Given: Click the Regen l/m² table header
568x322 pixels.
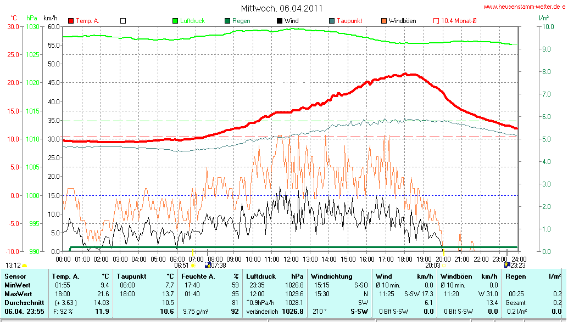Looking at the screenshot, I should [533, 276].
